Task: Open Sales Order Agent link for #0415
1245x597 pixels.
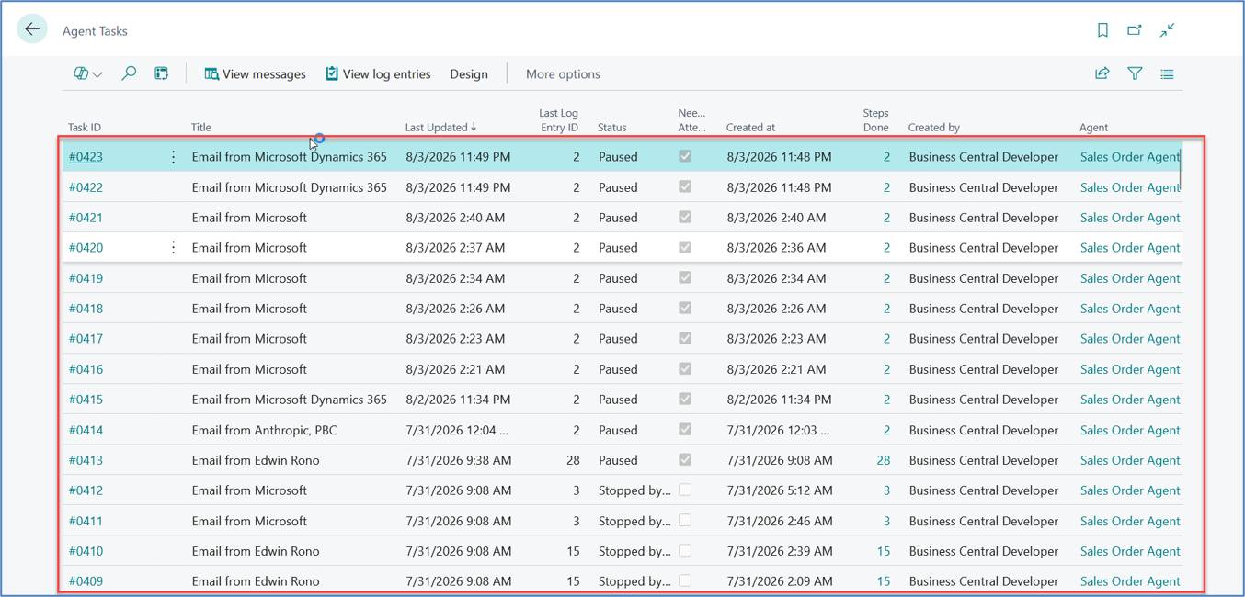Action: click(x=1130, y=400)
